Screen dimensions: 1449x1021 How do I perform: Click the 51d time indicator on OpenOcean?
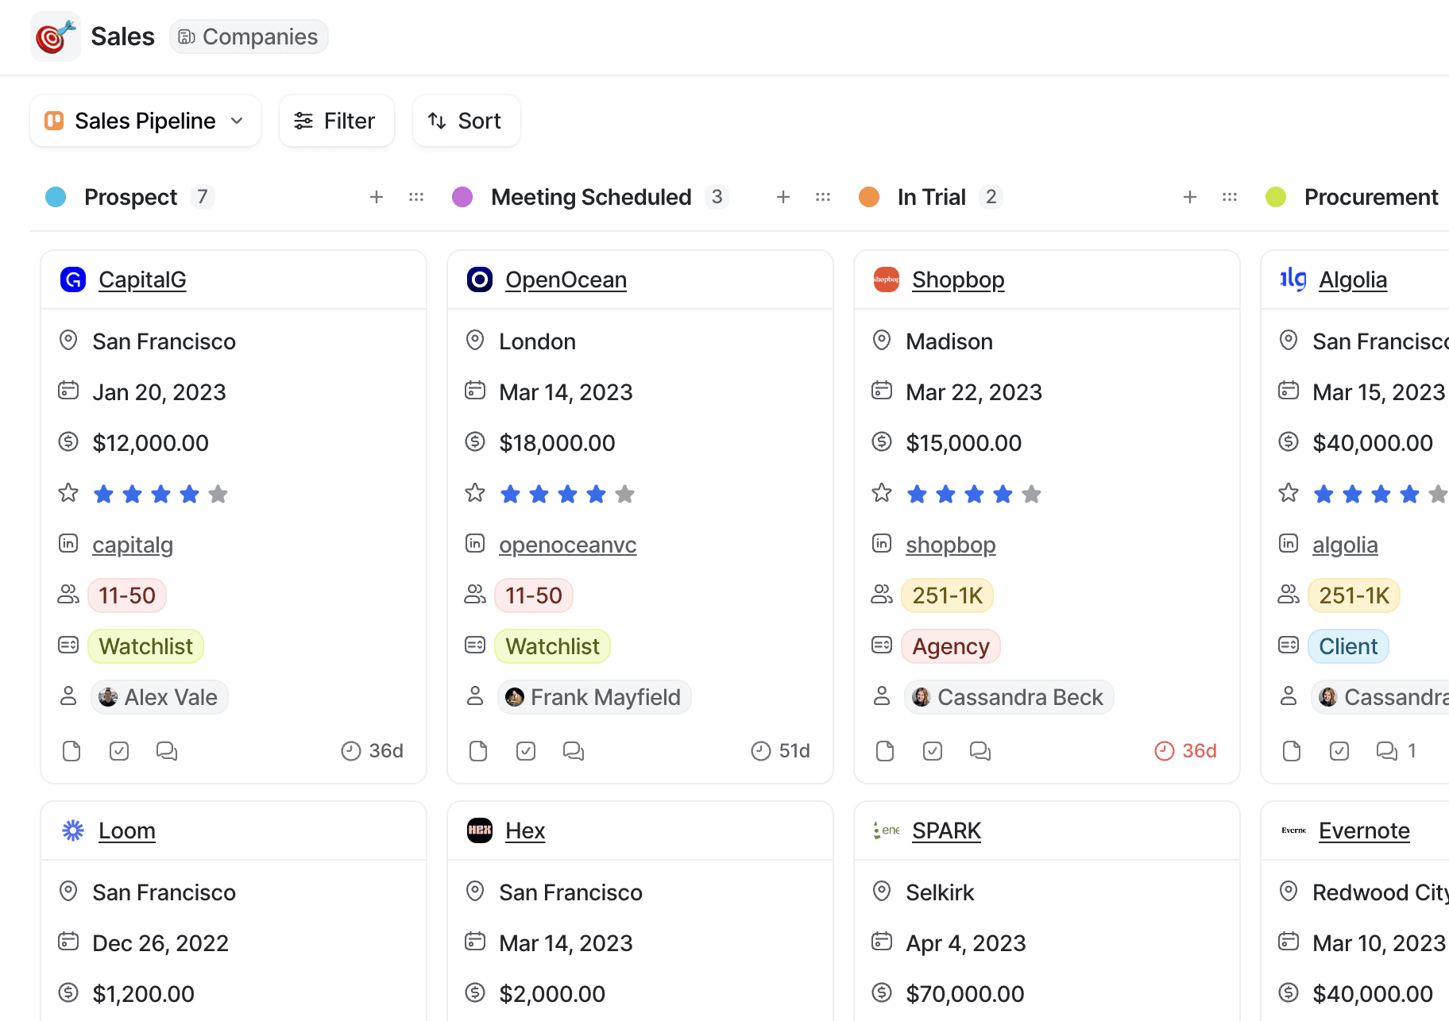780,751
